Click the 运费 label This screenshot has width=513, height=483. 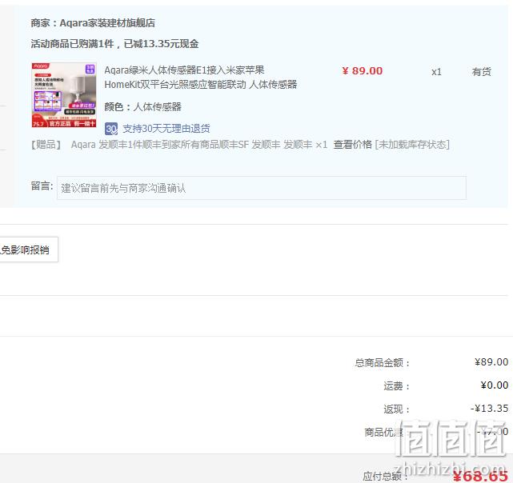click(x=396, y=386)
